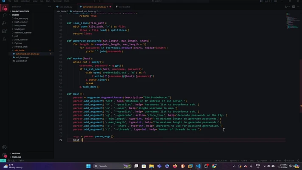Open Visual Studio Code from the taskbar

tap(198, 166)
